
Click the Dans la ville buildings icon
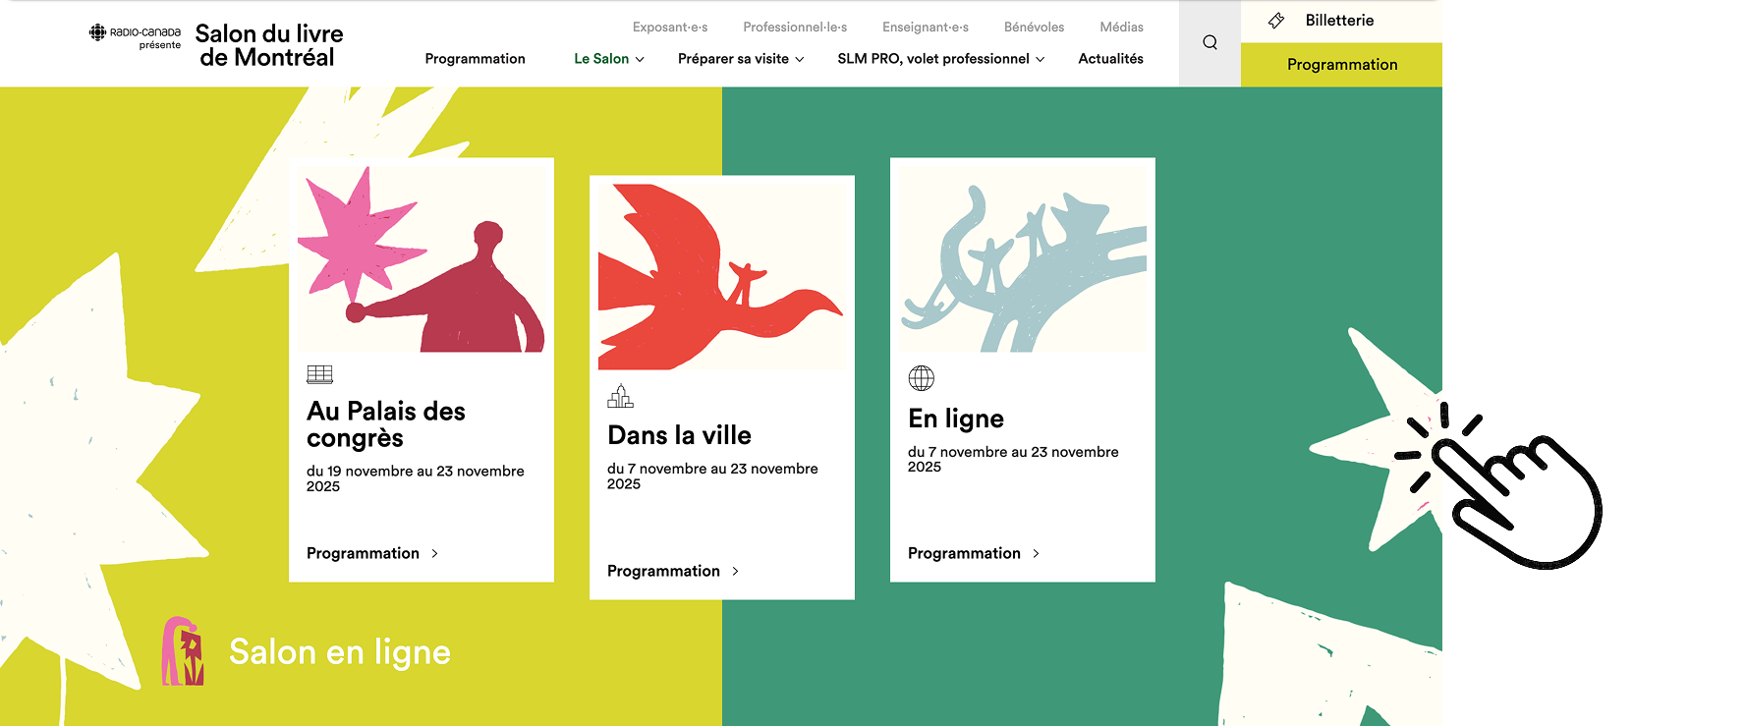[x=620, y=396]
